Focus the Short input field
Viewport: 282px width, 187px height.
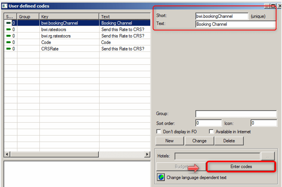(x=222, y=16)
